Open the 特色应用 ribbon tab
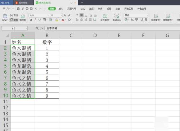Screen dimensions: 180x131 click(x=141, y=9)
